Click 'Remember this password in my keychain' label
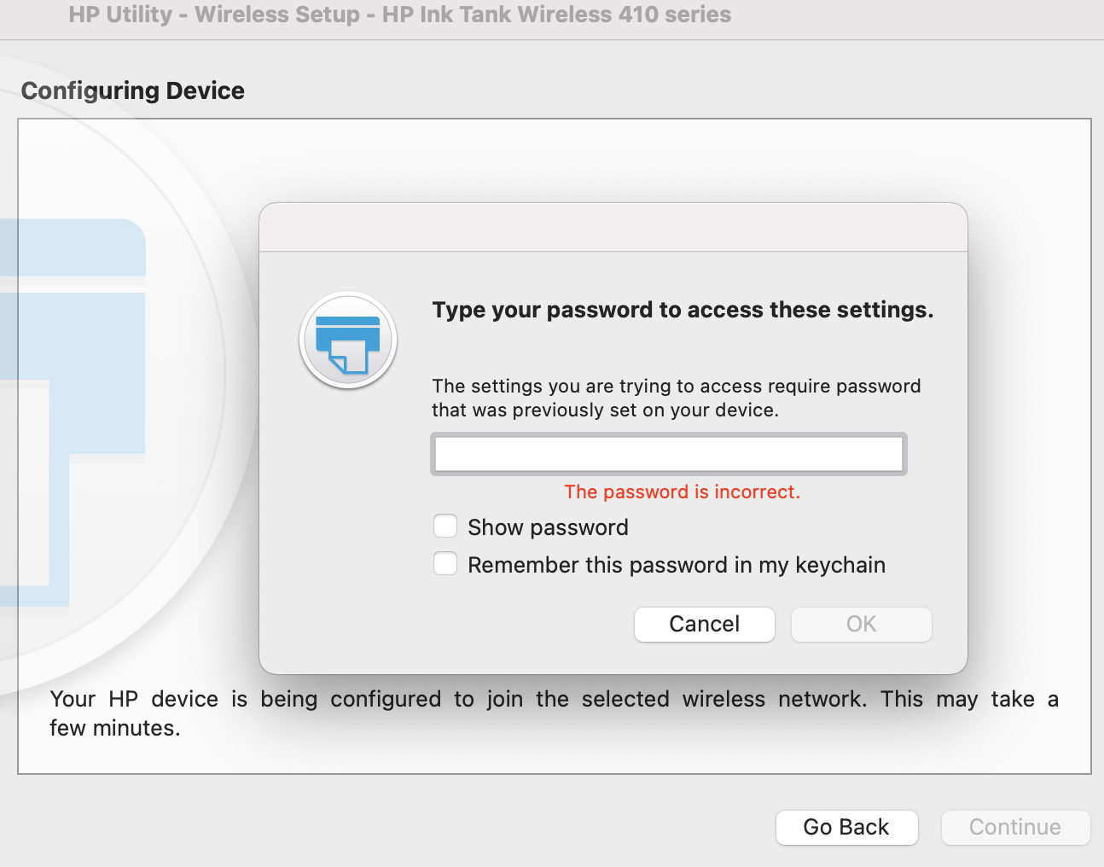The width and height of the screenshot is (1104, 867). click(x=677, y=565)
